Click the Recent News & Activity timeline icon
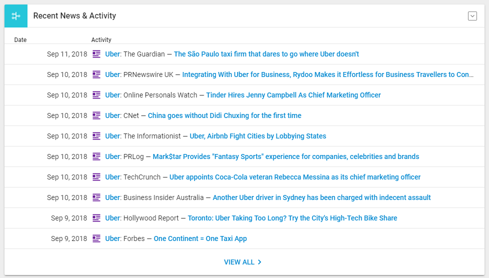The width and height of the screenshot is (489, 278). click(16, 16)
